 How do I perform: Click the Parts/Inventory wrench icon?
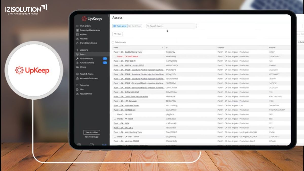78,59
